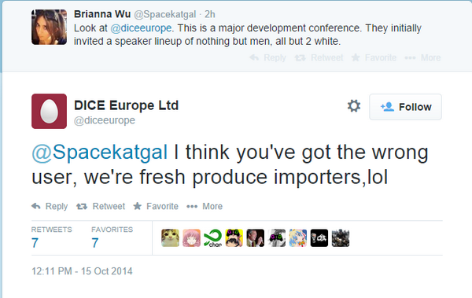Viewport: 472px width, 298px height.
Task: Retweet Brianna Wu's tweet
Action: click(319, 57)
